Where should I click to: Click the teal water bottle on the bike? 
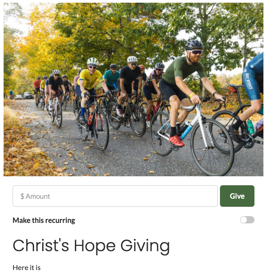(x=250, y=126)
